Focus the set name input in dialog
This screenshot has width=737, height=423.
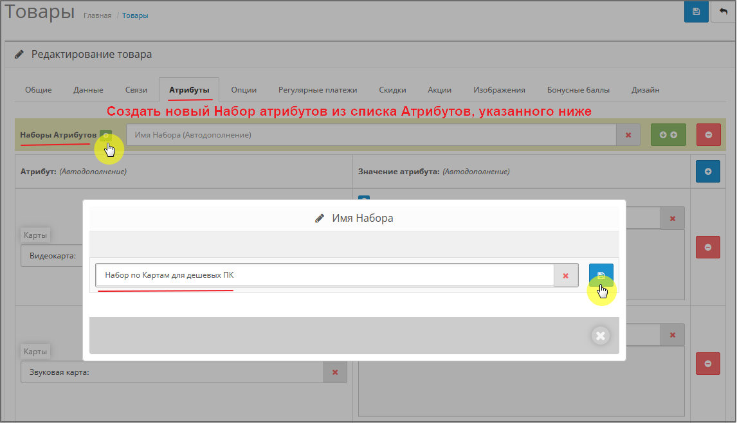point(325,276)
